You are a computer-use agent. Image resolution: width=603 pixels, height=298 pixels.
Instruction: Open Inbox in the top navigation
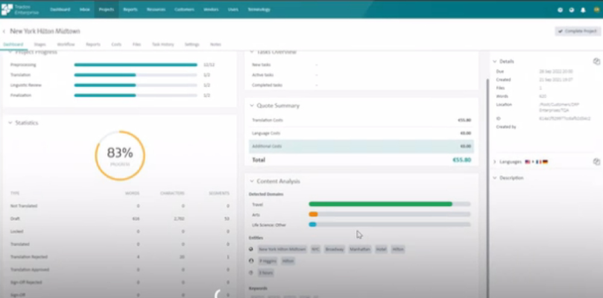[x=84, y=10]
